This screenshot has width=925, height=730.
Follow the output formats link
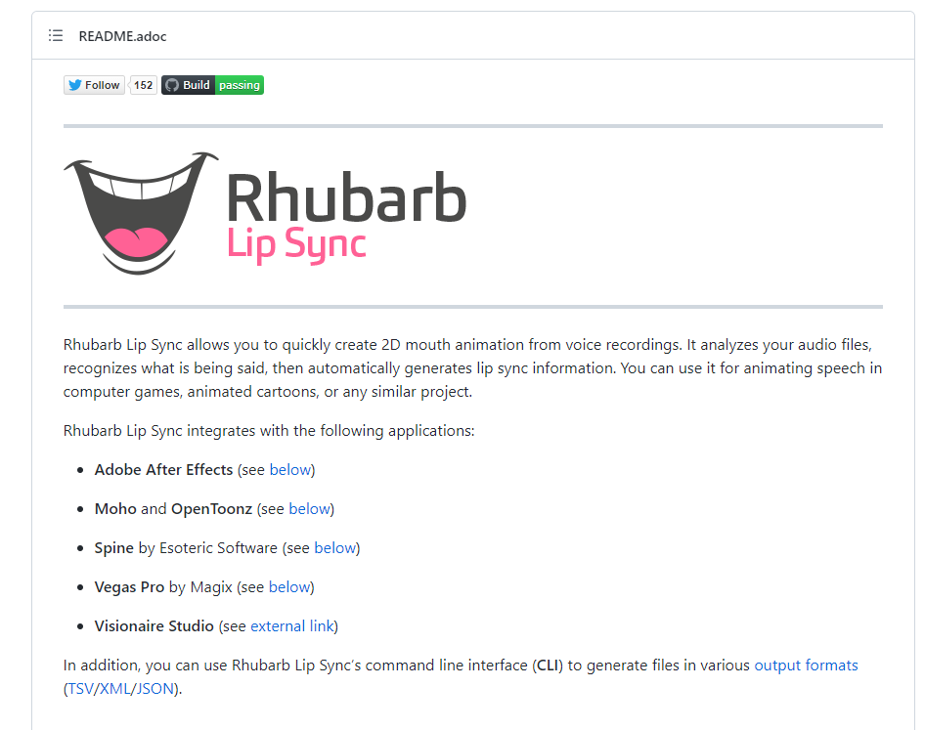click(x=806, y=666)
